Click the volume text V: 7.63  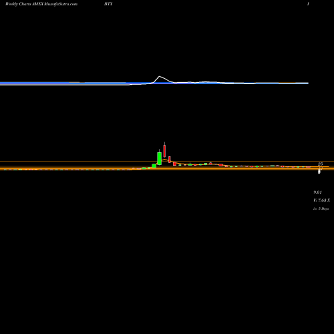click(321, 200)
